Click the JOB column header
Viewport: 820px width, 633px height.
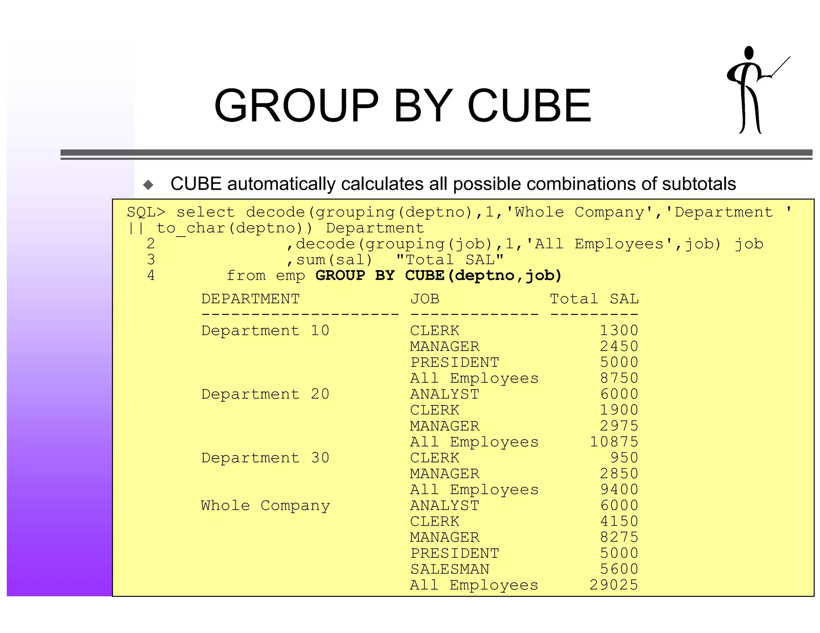[x=425, y=299]
